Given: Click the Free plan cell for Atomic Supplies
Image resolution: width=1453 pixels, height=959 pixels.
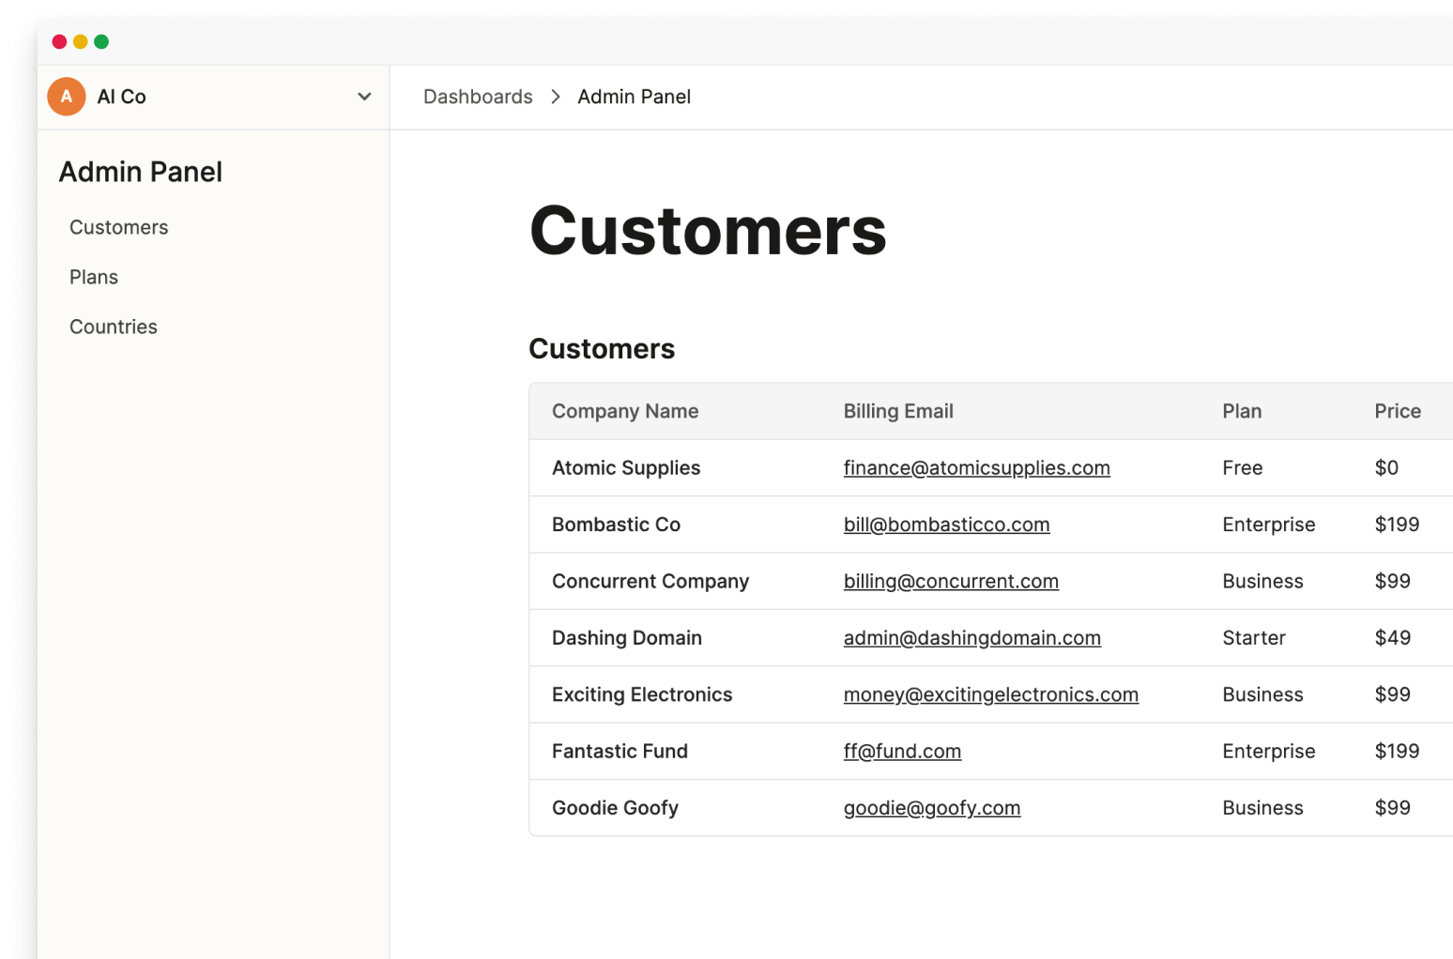Looking at the screenshot, I should point(1242,467).
